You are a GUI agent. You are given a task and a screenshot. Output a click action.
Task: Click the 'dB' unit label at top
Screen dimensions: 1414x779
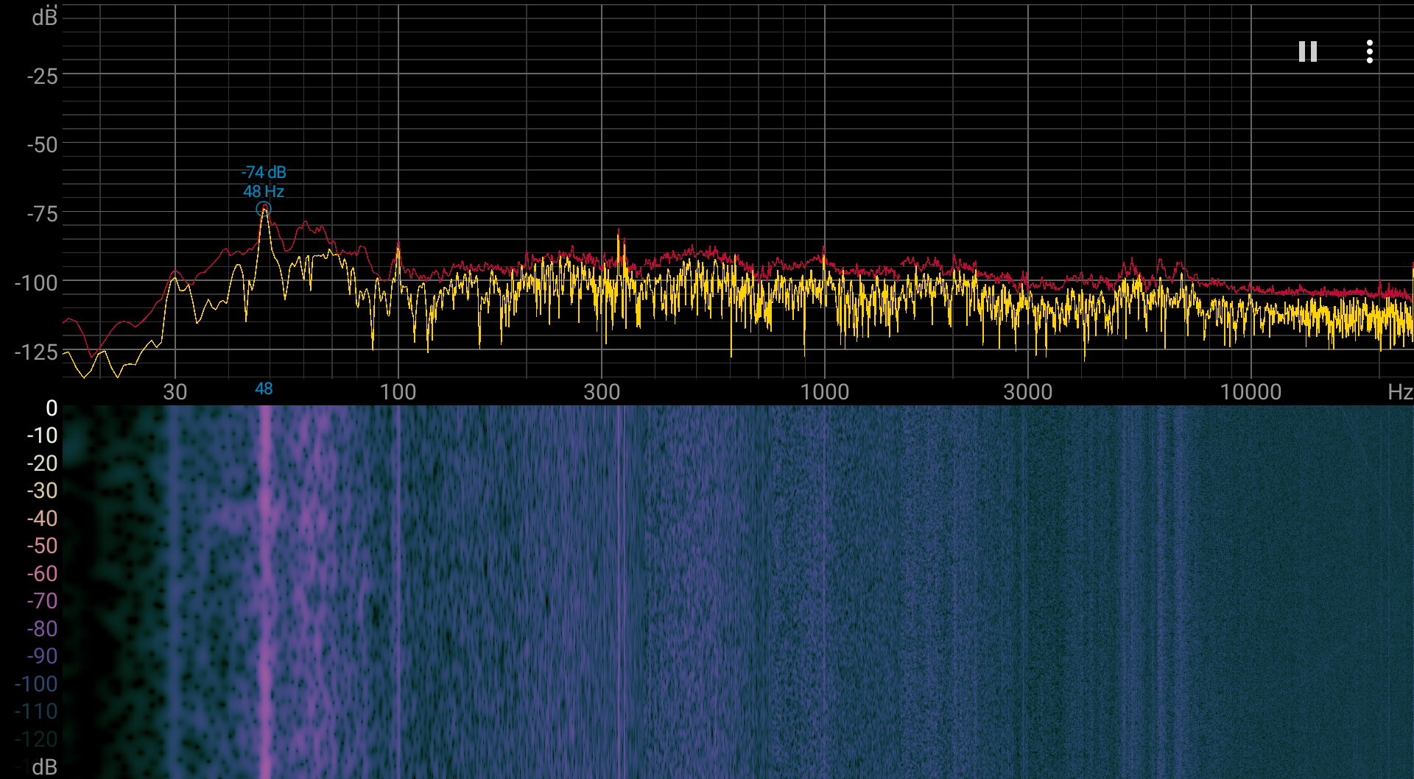point(44,18)
